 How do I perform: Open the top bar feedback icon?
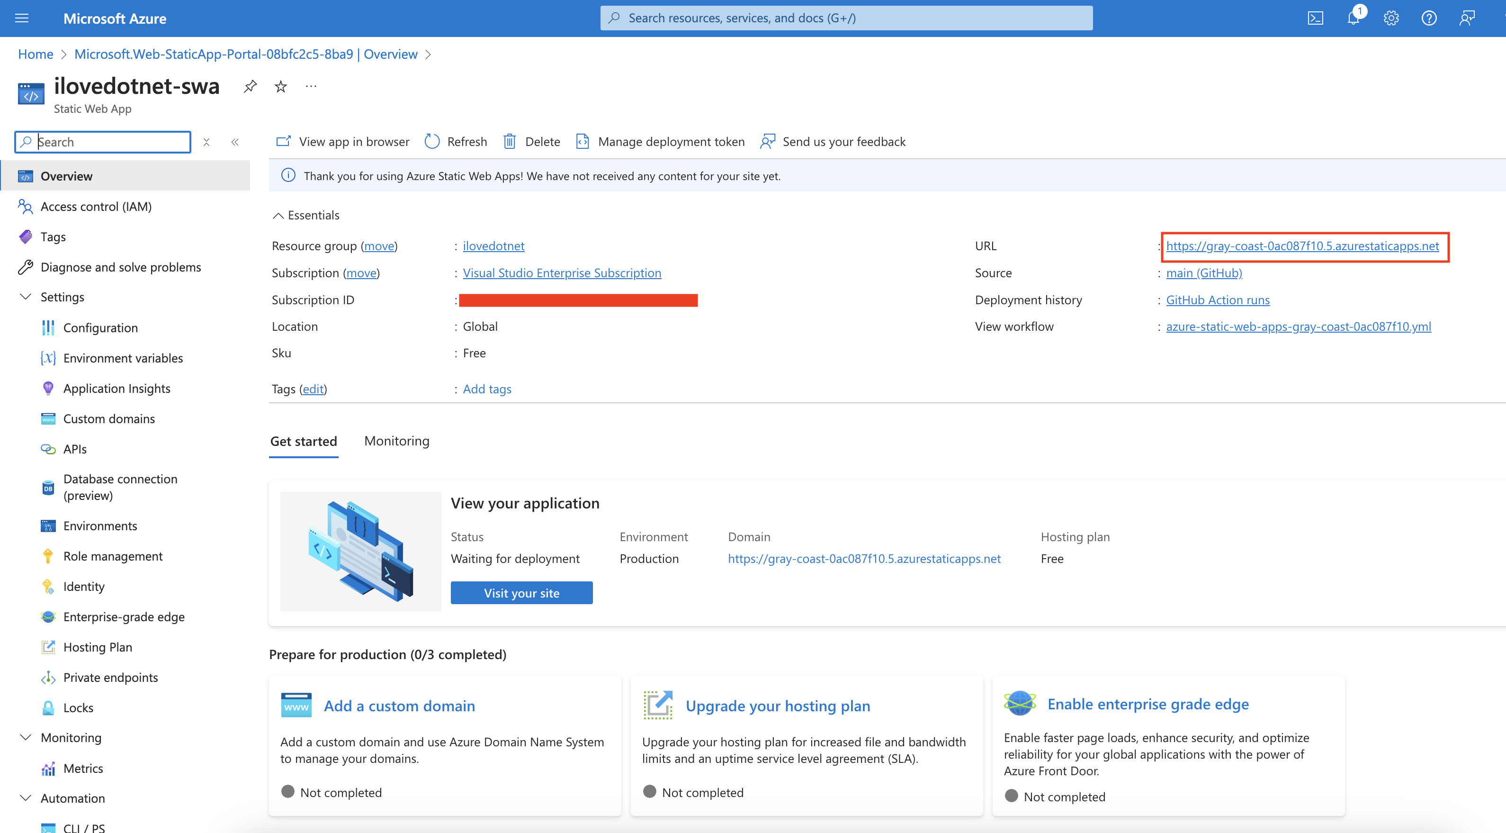pyautogui.click(x=1467, y=18)
